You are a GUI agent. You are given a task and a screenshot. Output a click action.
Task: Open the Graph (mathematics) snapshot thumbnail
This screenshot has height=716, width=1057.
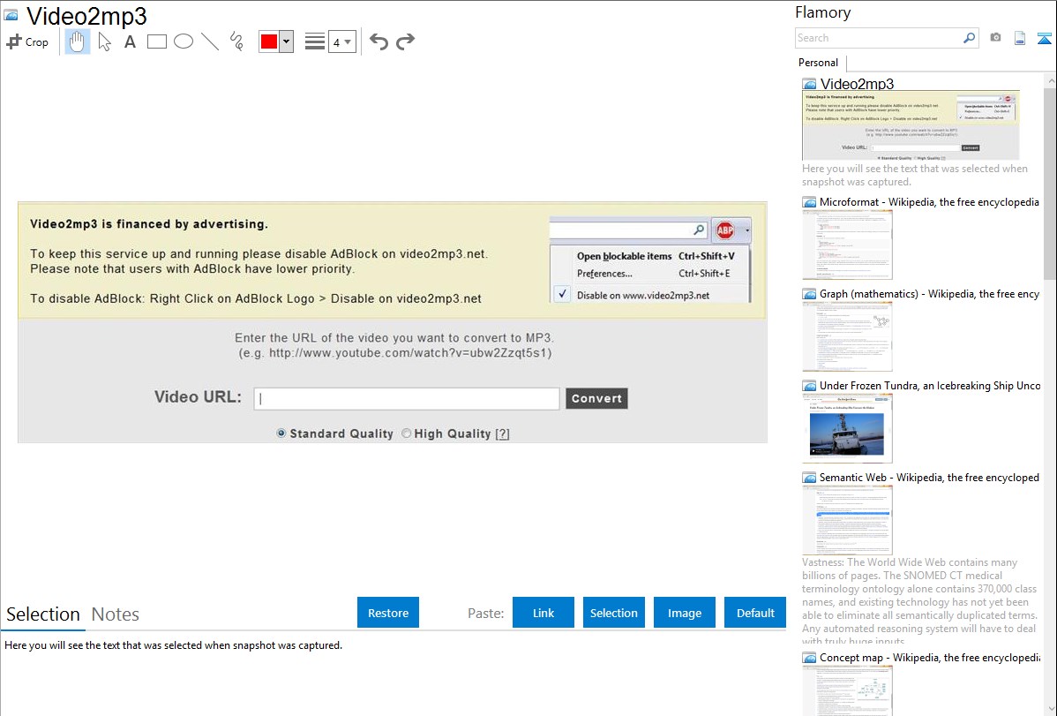click(847, 336)
